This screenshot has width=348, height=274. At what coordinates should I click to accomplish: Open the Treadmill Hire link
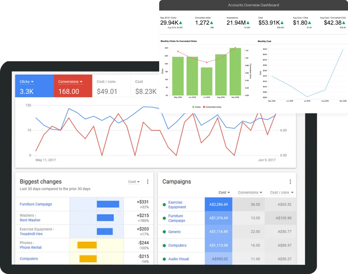click(x=31, y=234)
